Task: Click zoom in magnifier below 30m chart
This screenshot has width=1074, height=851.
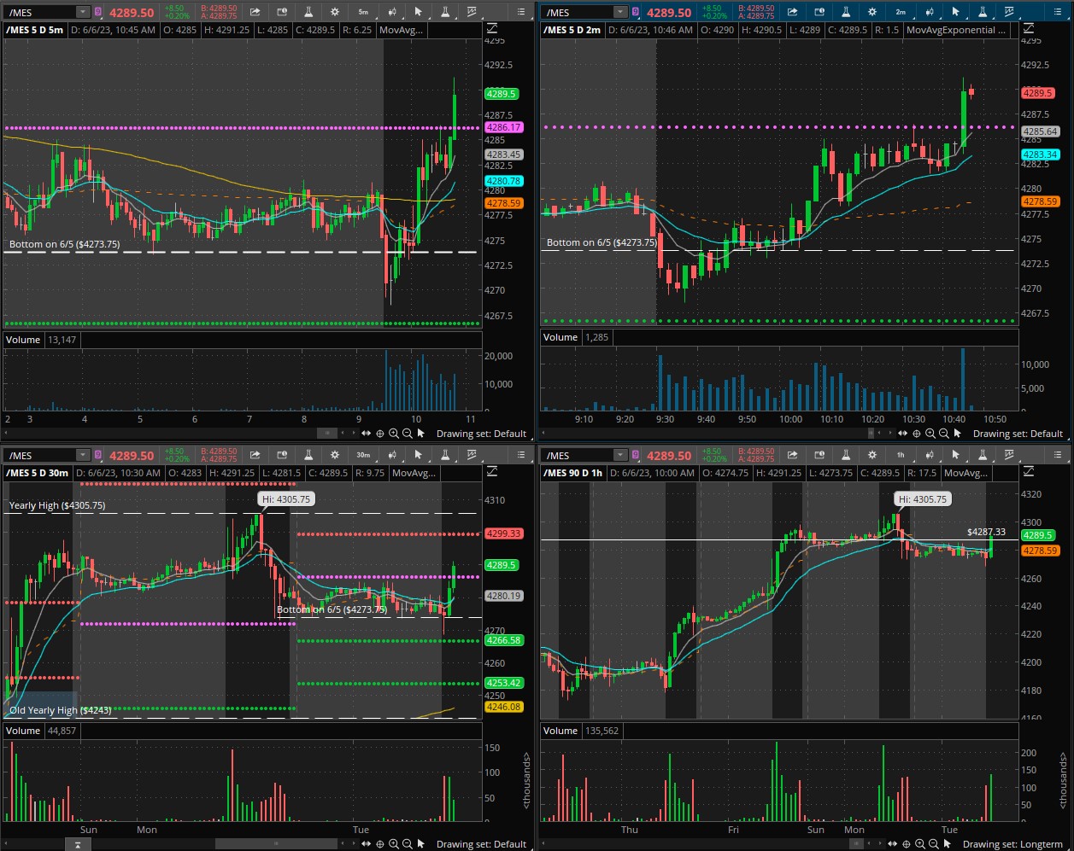Action: click(x=392, y=844)
